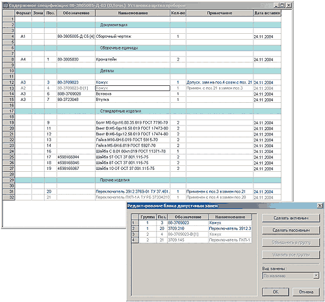Viewport: 325px width, 302px height.
Task: Click the 'Объединить в группу' button
Action: pos(291,242)
